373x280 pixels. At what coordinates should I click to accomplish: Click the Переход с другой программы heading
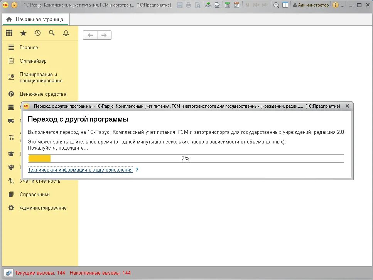click(x=78, y=119)
